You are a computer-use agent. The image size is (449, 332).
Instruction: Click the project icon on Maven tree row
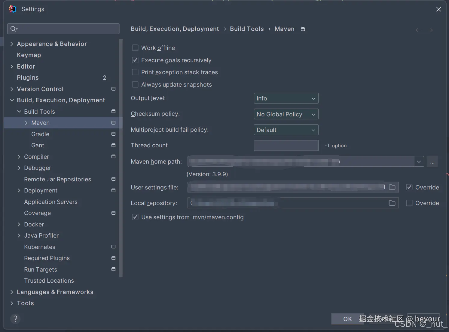113,123
